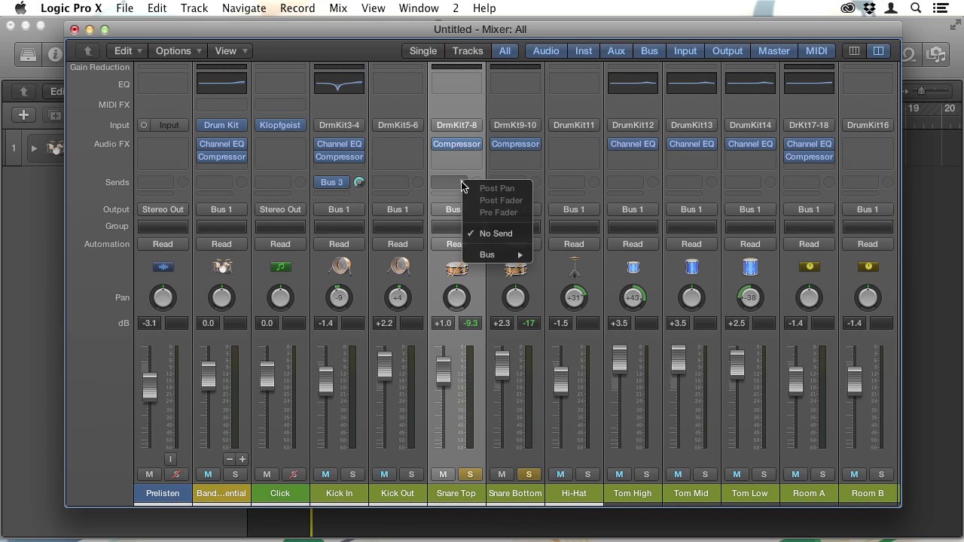The width and height of the screenshot is (964, 542).
Task: Click the Prelisten track waveform icon
Action: [163, 266]
